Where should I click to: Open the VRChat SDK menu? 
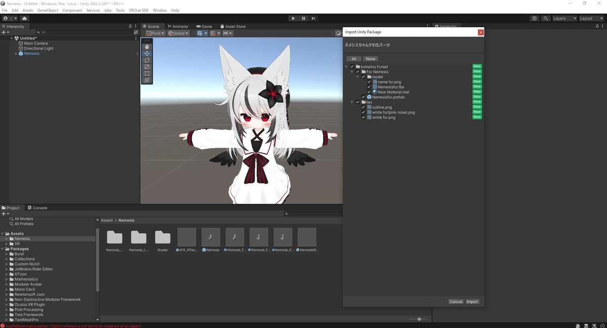pyautogui.click(x=139, y=10)
